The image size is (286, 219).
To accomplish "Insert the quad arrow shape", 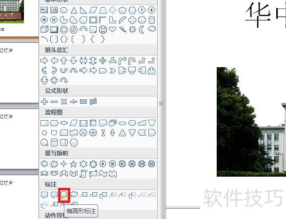I will click(103, 60).
